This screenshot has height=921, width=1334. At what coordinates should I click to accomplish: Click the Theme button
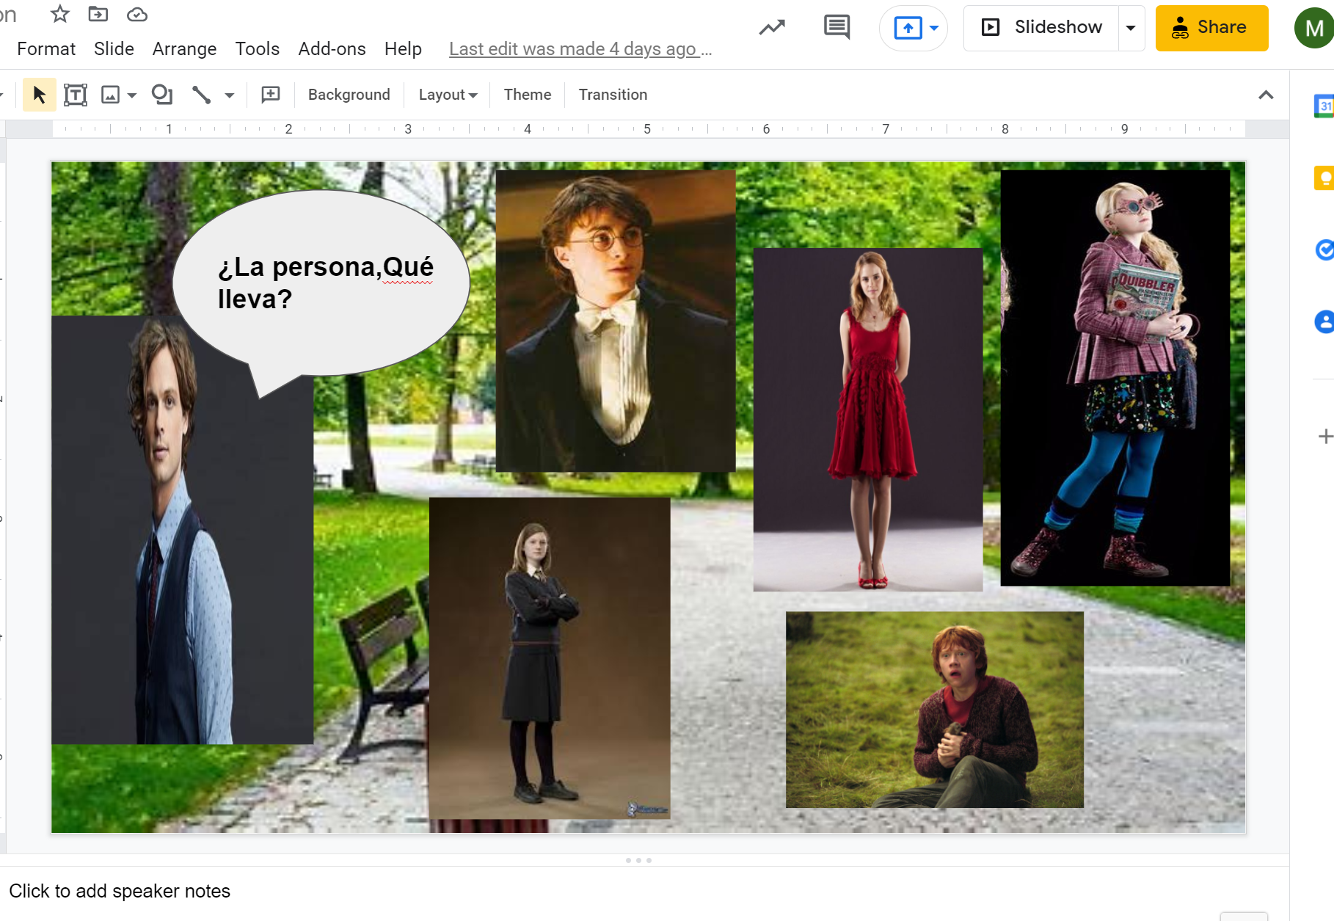pyautogui.click(x=528, y=95)
